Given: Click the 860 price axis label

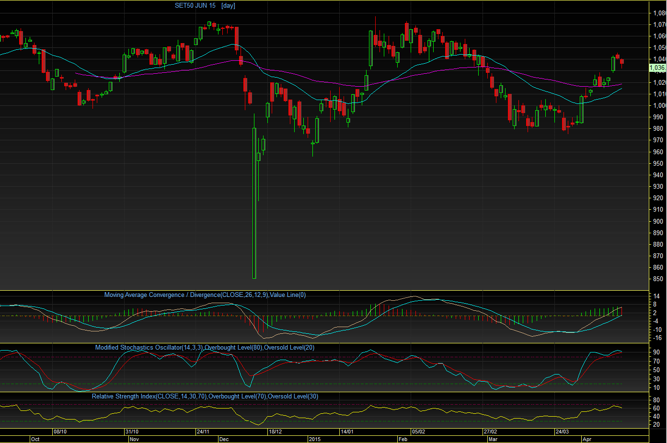Looking at the screenshot, I should [x=658, y=267].
